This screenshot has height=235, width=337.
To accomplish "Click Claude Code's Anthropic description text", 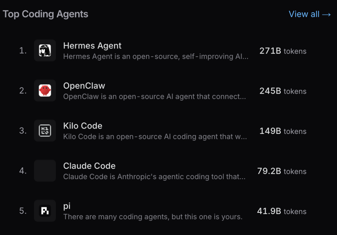I will point(154,177).
